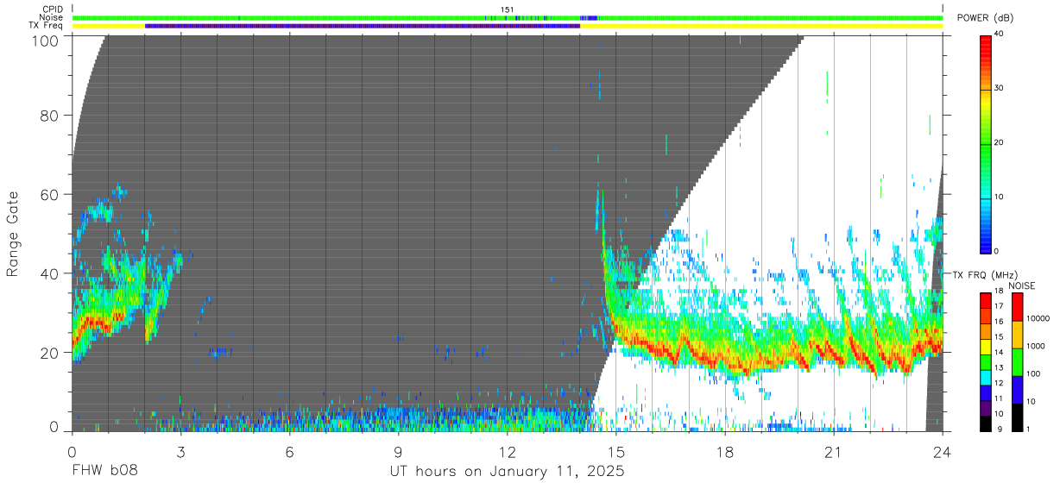Click the 9 tick on the TX FRQ scale
The image size is (1060, 489).
click(x=999, y=429)
